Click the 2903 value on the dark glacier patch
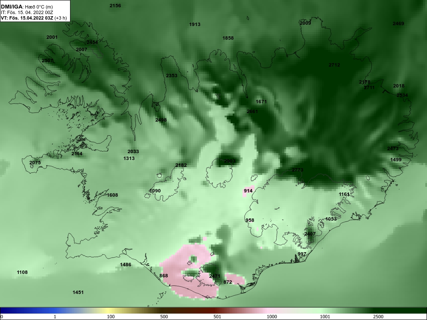The image size is (427, 320). (230, 161)
